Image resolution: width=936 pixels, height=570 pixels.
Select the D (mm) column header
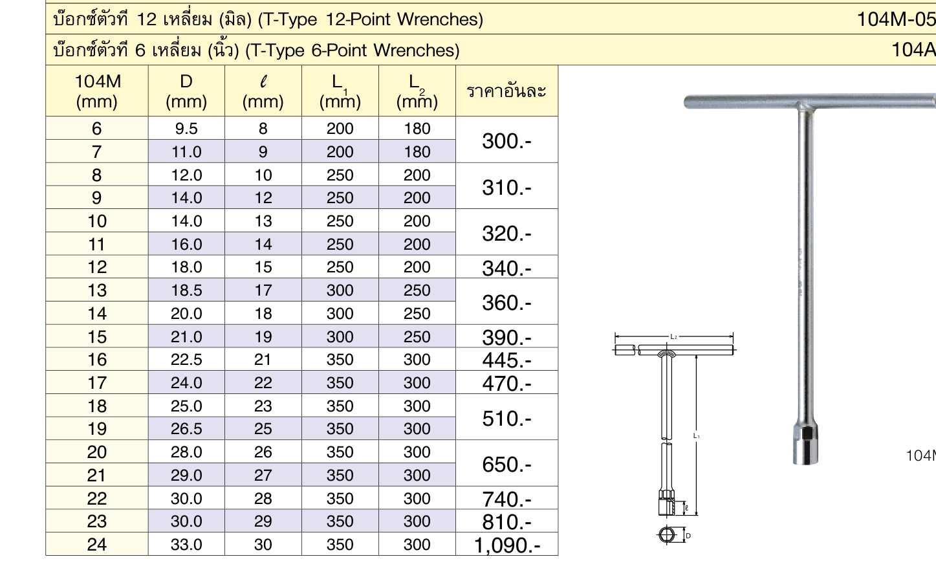tap(186, 91)
